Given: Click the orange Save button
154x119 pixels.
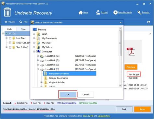Looking at the screenshot, I should (142, 109).
